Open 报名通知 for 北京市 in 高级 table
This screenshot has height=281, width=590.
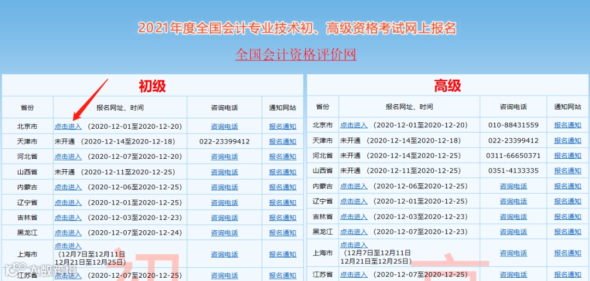click(568, 125)
